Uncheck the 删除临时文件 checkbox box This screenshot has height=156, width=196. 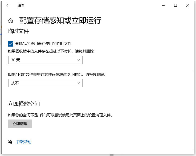point(11,44)
